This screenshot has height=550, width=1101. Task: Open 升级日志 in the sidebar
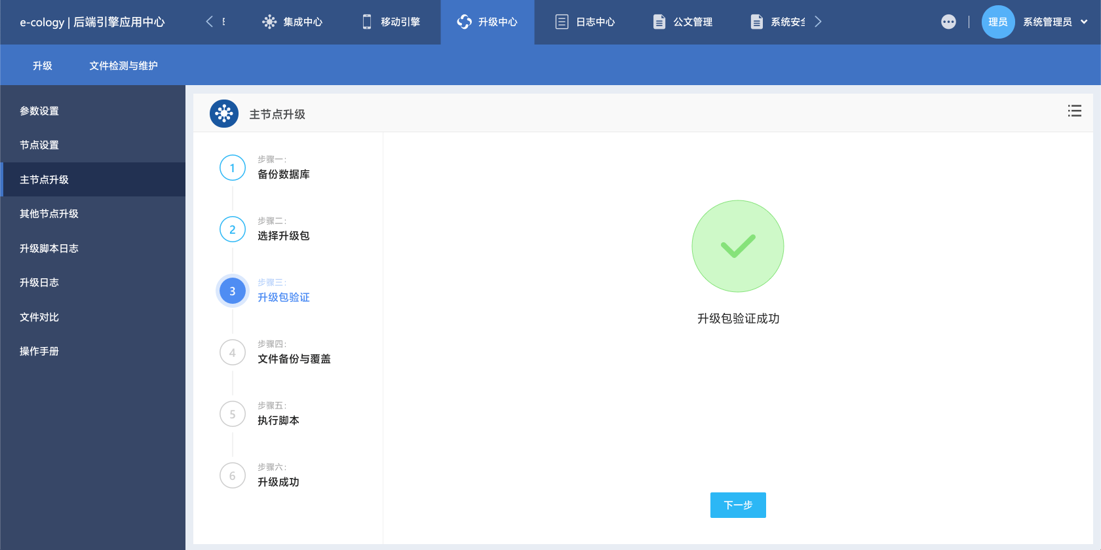[92, 282]
